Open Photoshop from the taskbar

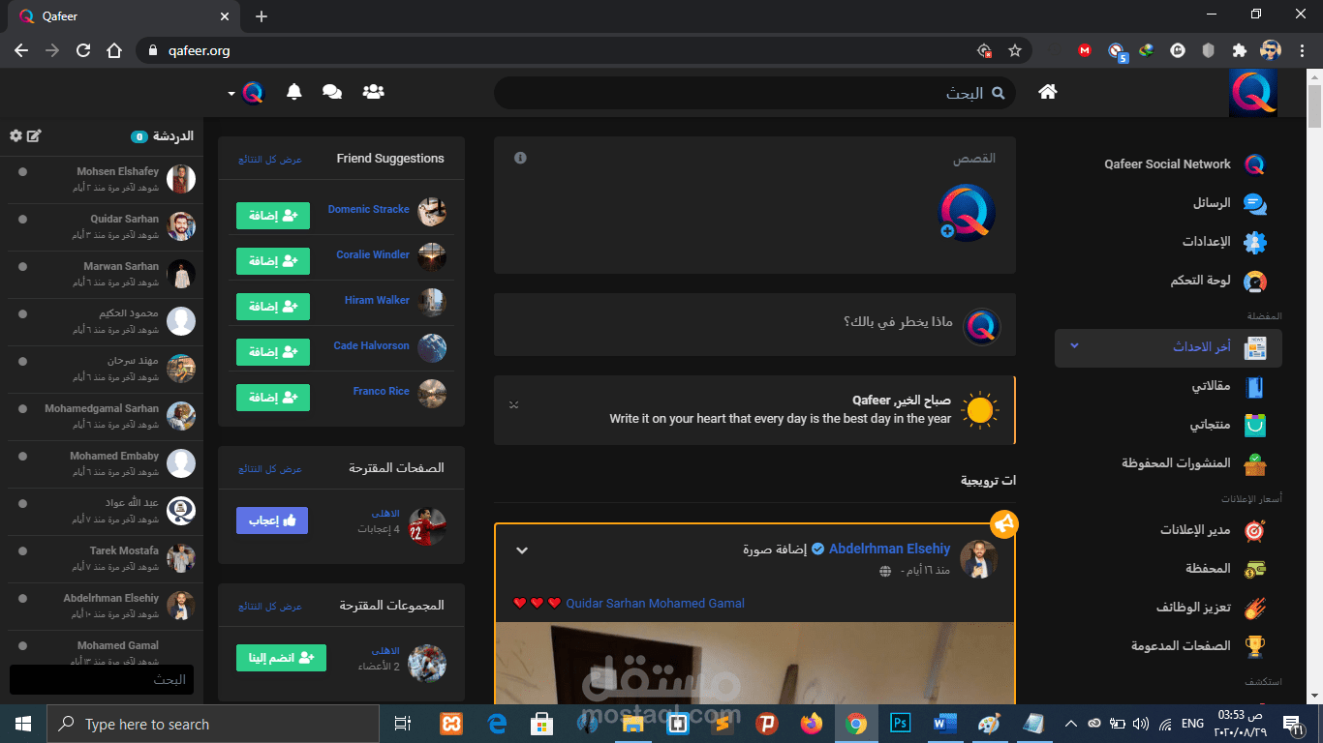pyautogui.click(x=900, y=724)
